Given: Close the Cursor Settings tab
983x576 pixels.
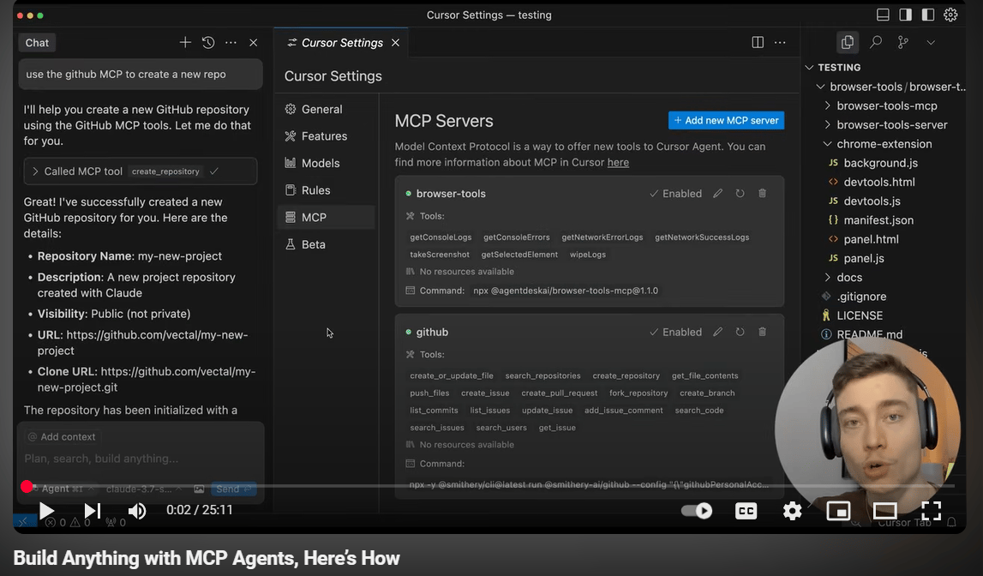Looking at the screenshot, I should click(x=396, y=43).
